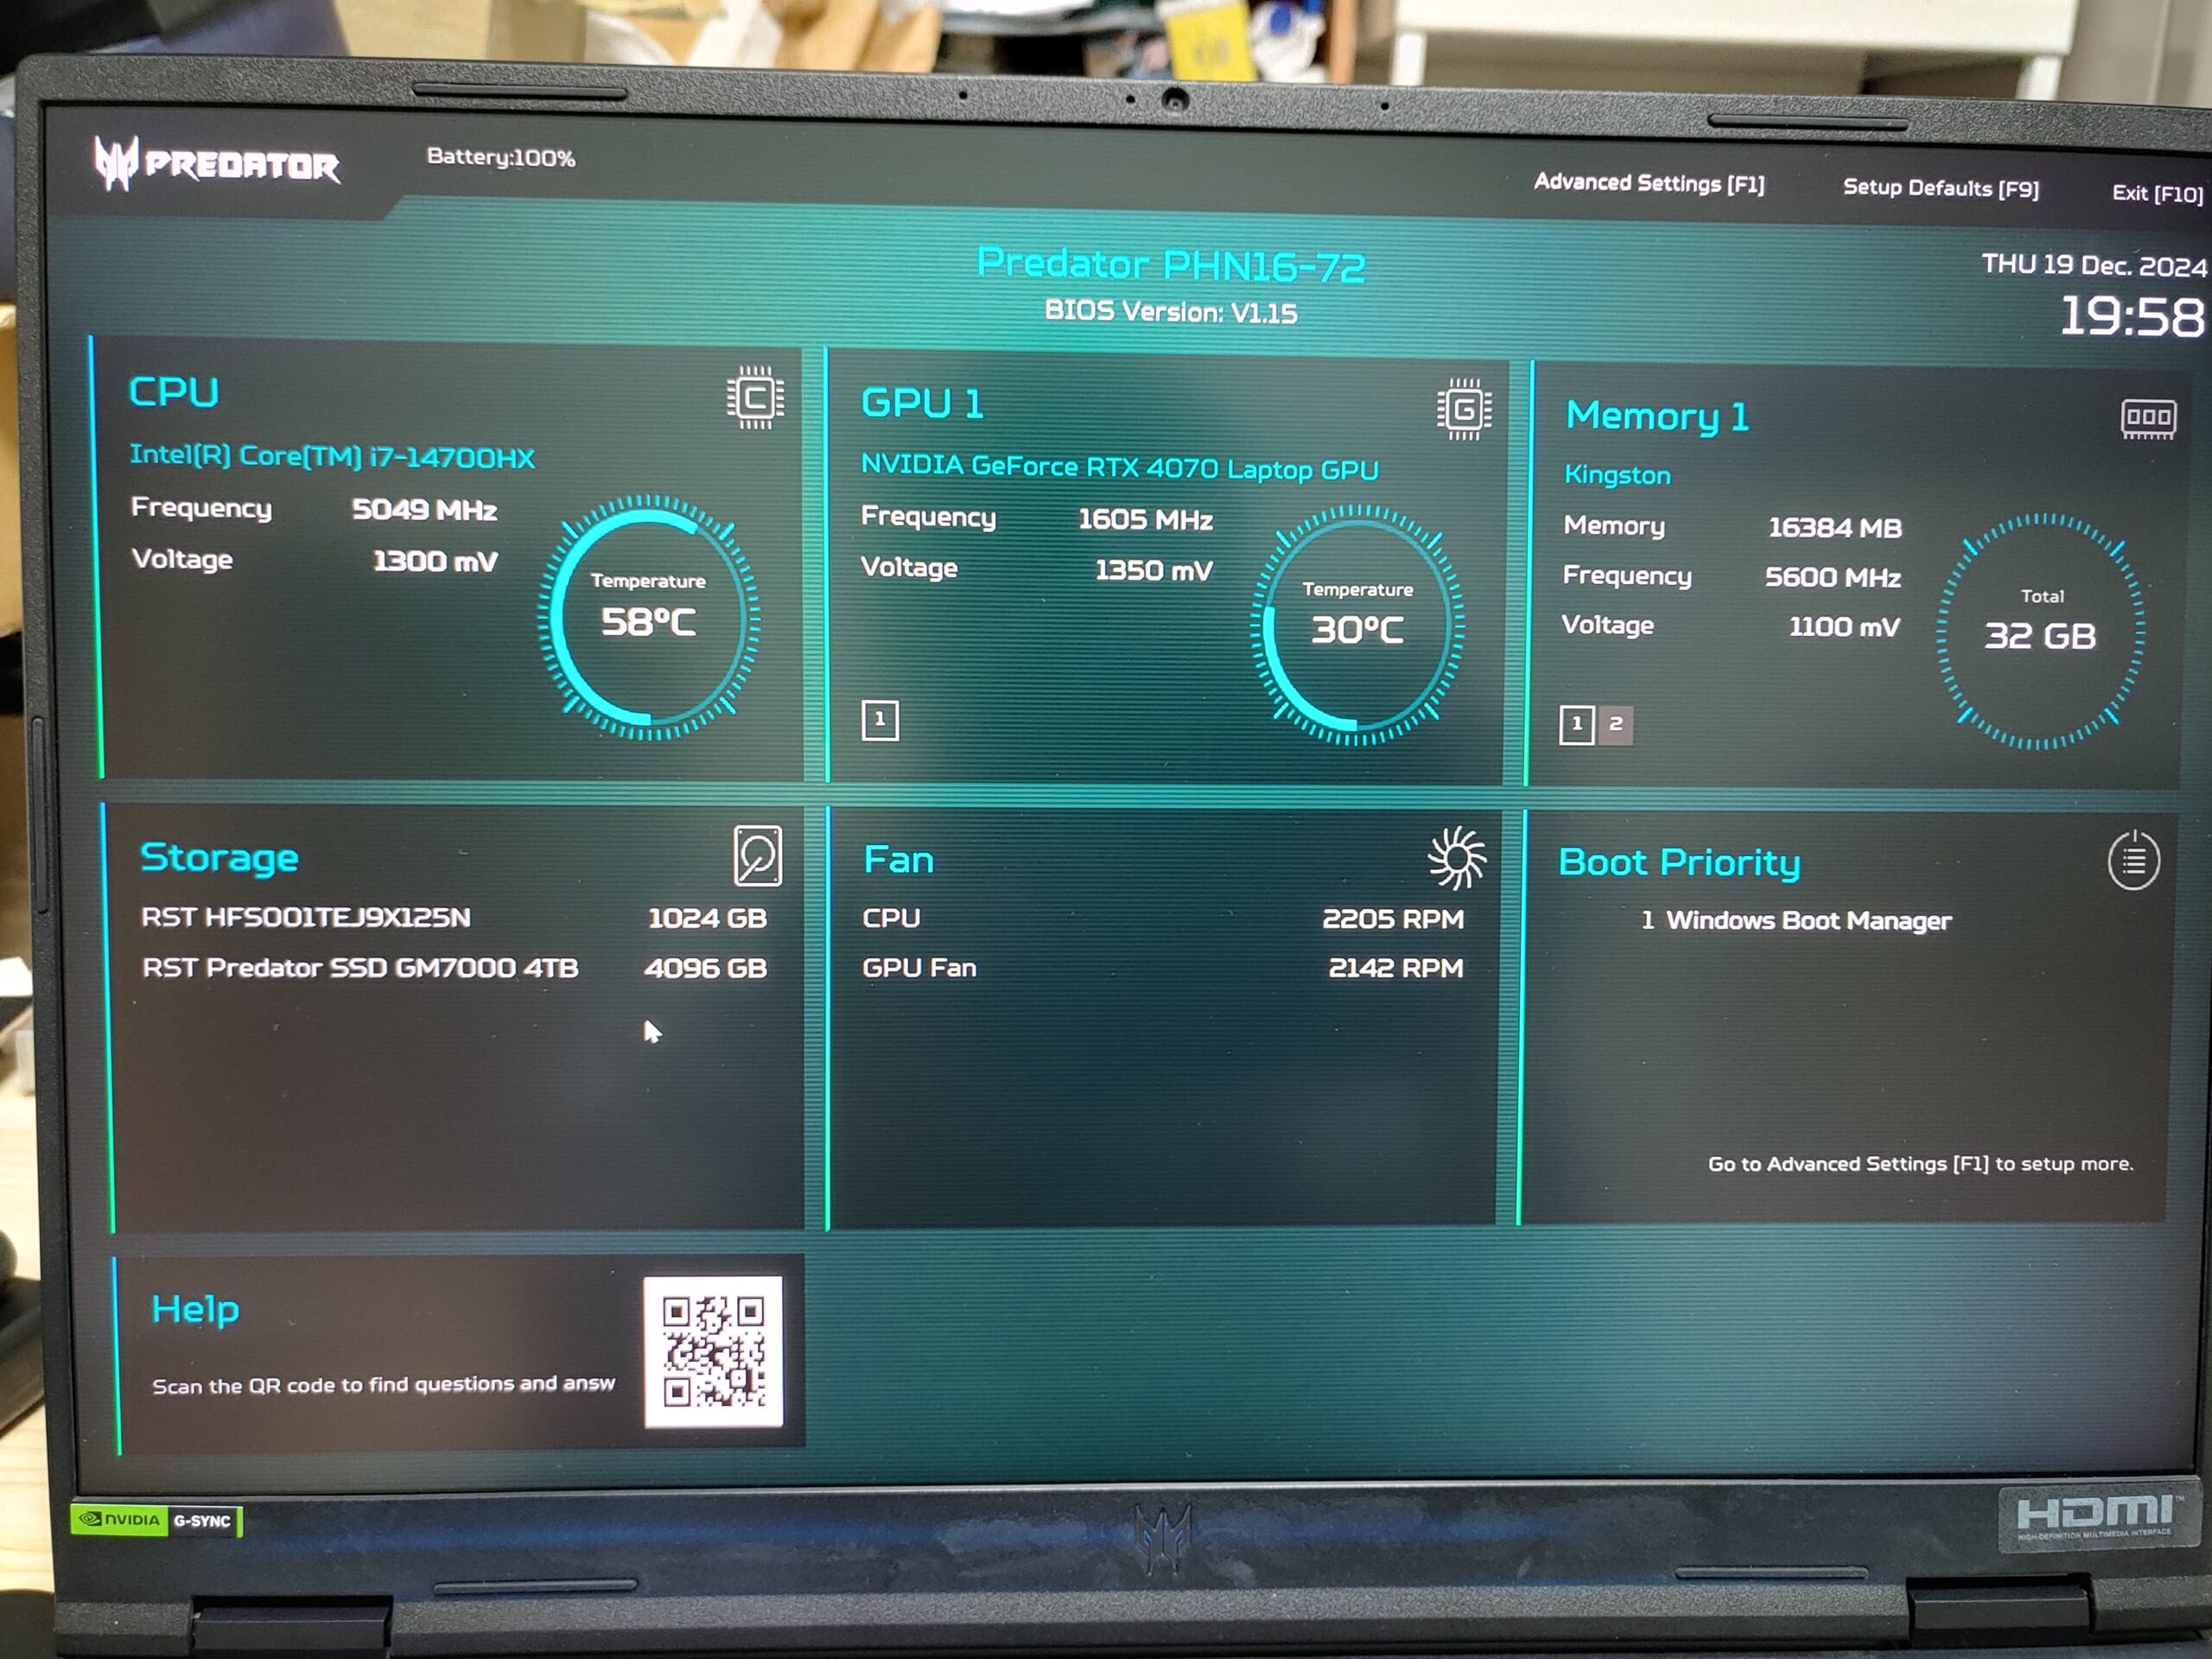Switch to Memory slot 2 page
The image size is (2212, 1659).
(x=1615, y=725)
